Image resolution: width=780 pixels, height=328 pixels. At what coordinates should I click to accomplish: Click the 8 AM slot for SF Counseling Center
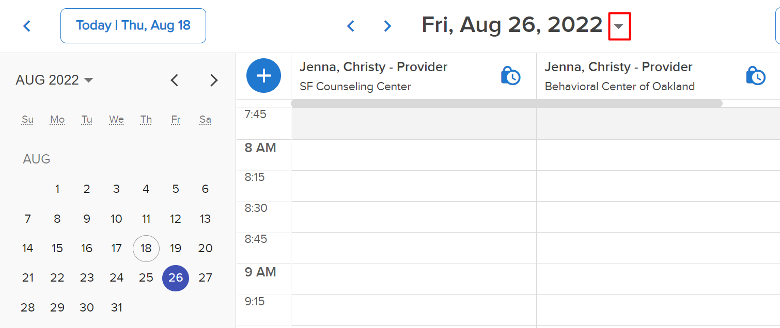tap(414, 155)
